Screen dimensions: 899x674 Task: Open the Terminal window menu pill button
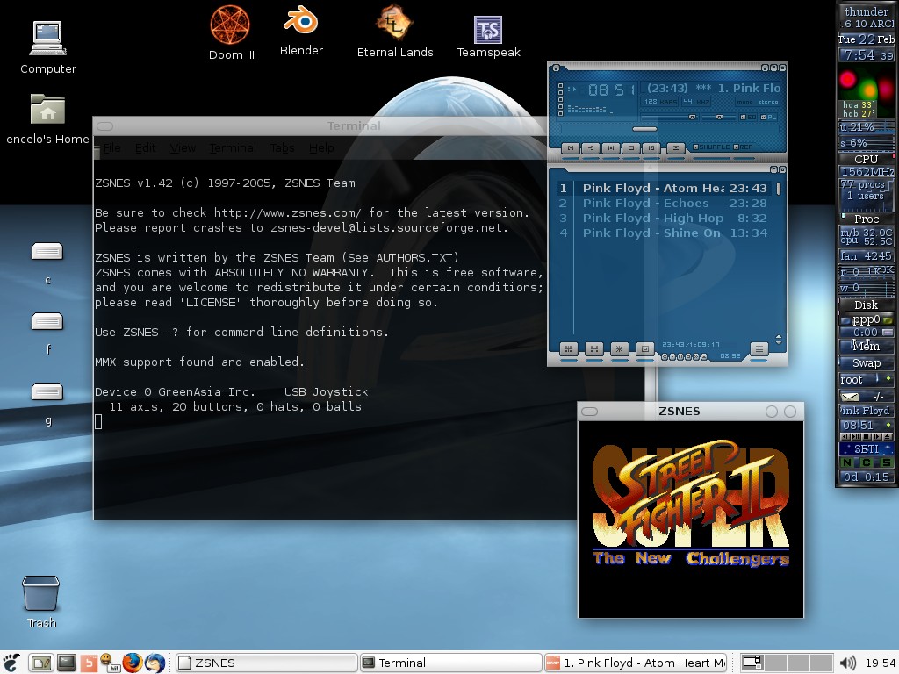(x=105, y=126)
